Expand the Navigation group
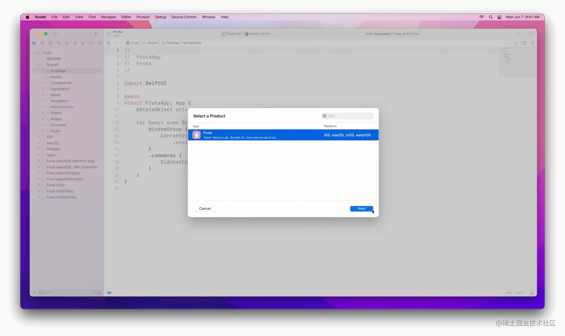 click(42, 101)
